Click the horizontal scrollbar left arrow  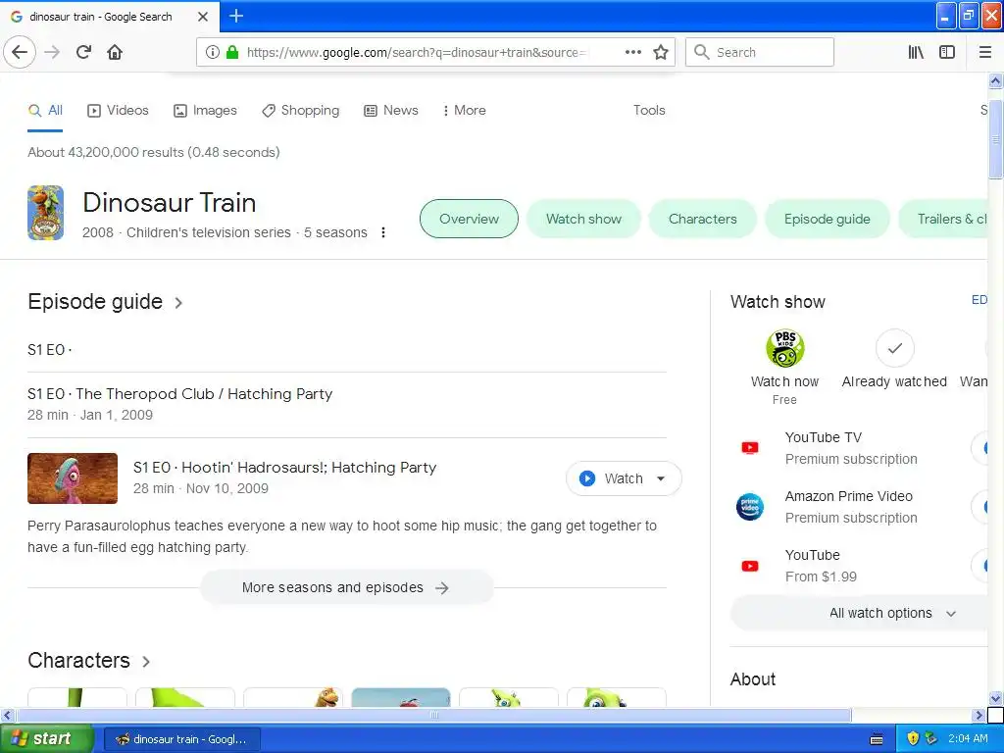tap(7, 715)
